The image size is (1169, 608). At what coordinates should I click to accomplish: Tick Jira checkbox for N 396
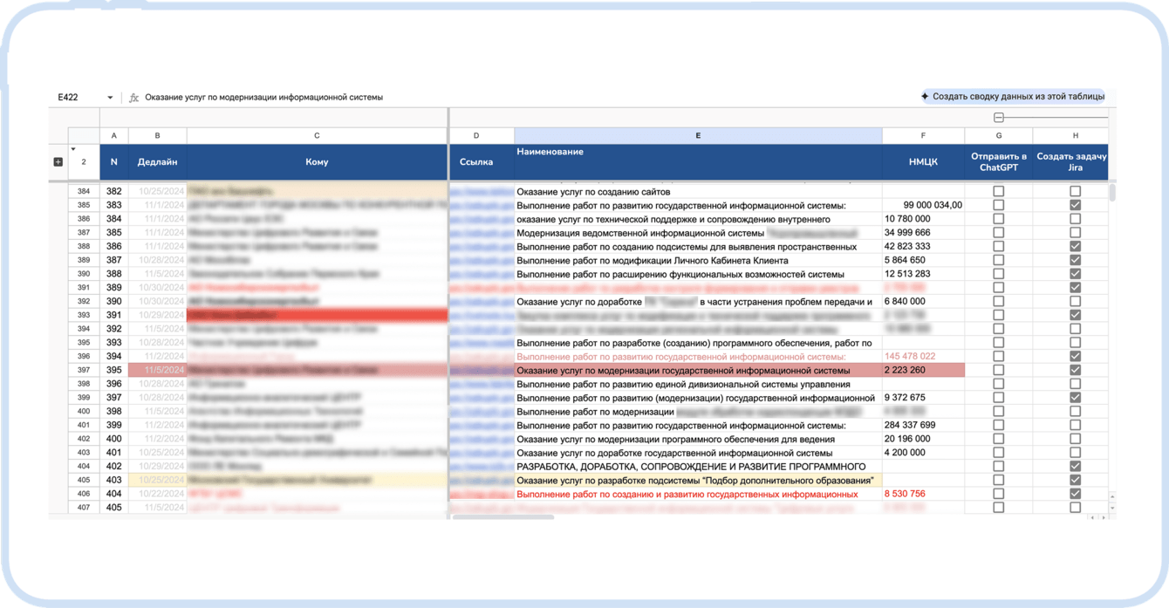click(1075, 384)
